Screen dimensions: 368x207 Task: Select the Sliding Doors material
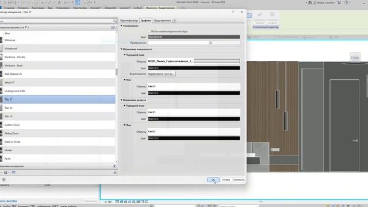(x=57, y=133)
